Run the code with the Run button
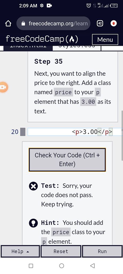Viewport: 123px width, 274px height. pos(102,252)
